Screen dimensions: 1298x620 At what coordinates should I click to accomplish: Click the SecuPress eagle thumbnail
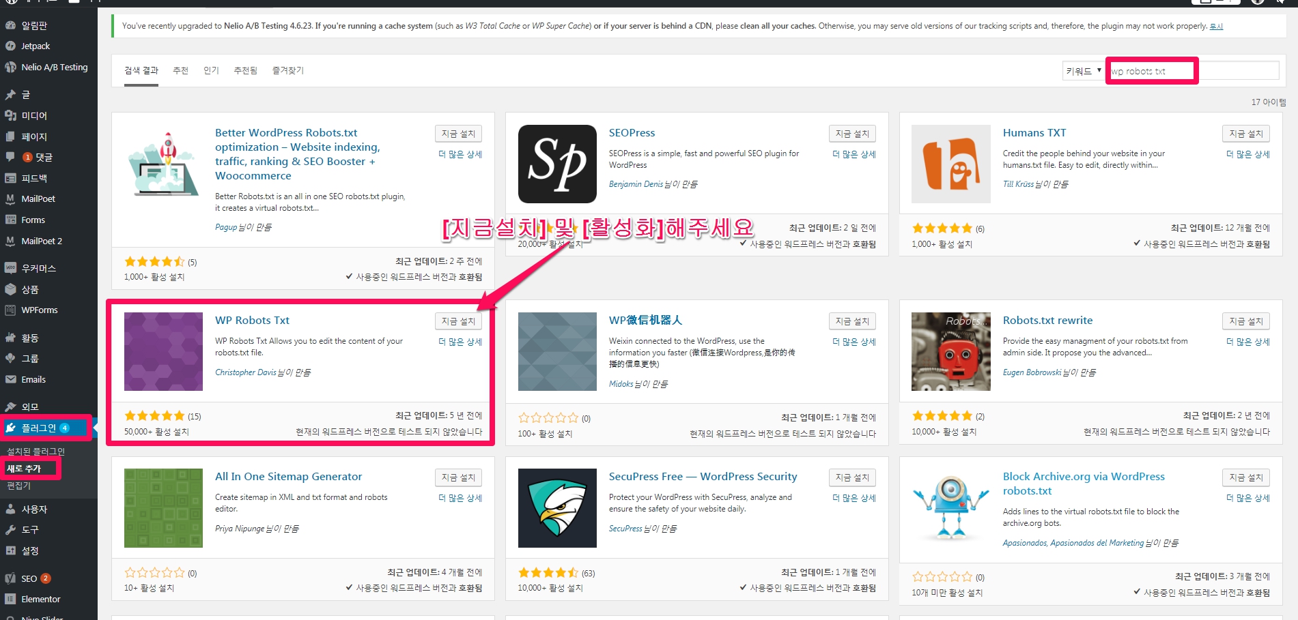[x=557, y=508]
